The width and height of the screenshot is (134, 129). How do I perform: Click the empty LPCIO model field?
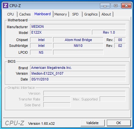pos(78,52)
